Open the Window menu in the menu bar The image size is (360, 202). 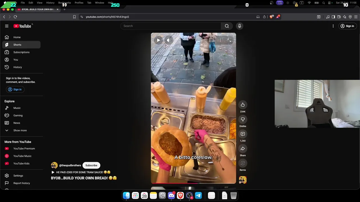(100, 3)
